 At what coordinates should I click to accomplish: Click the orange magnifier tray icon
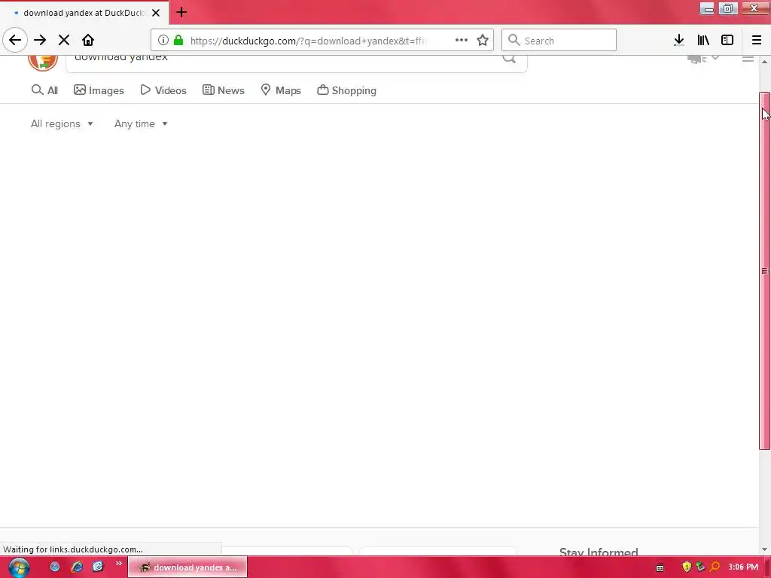point(715,567)
